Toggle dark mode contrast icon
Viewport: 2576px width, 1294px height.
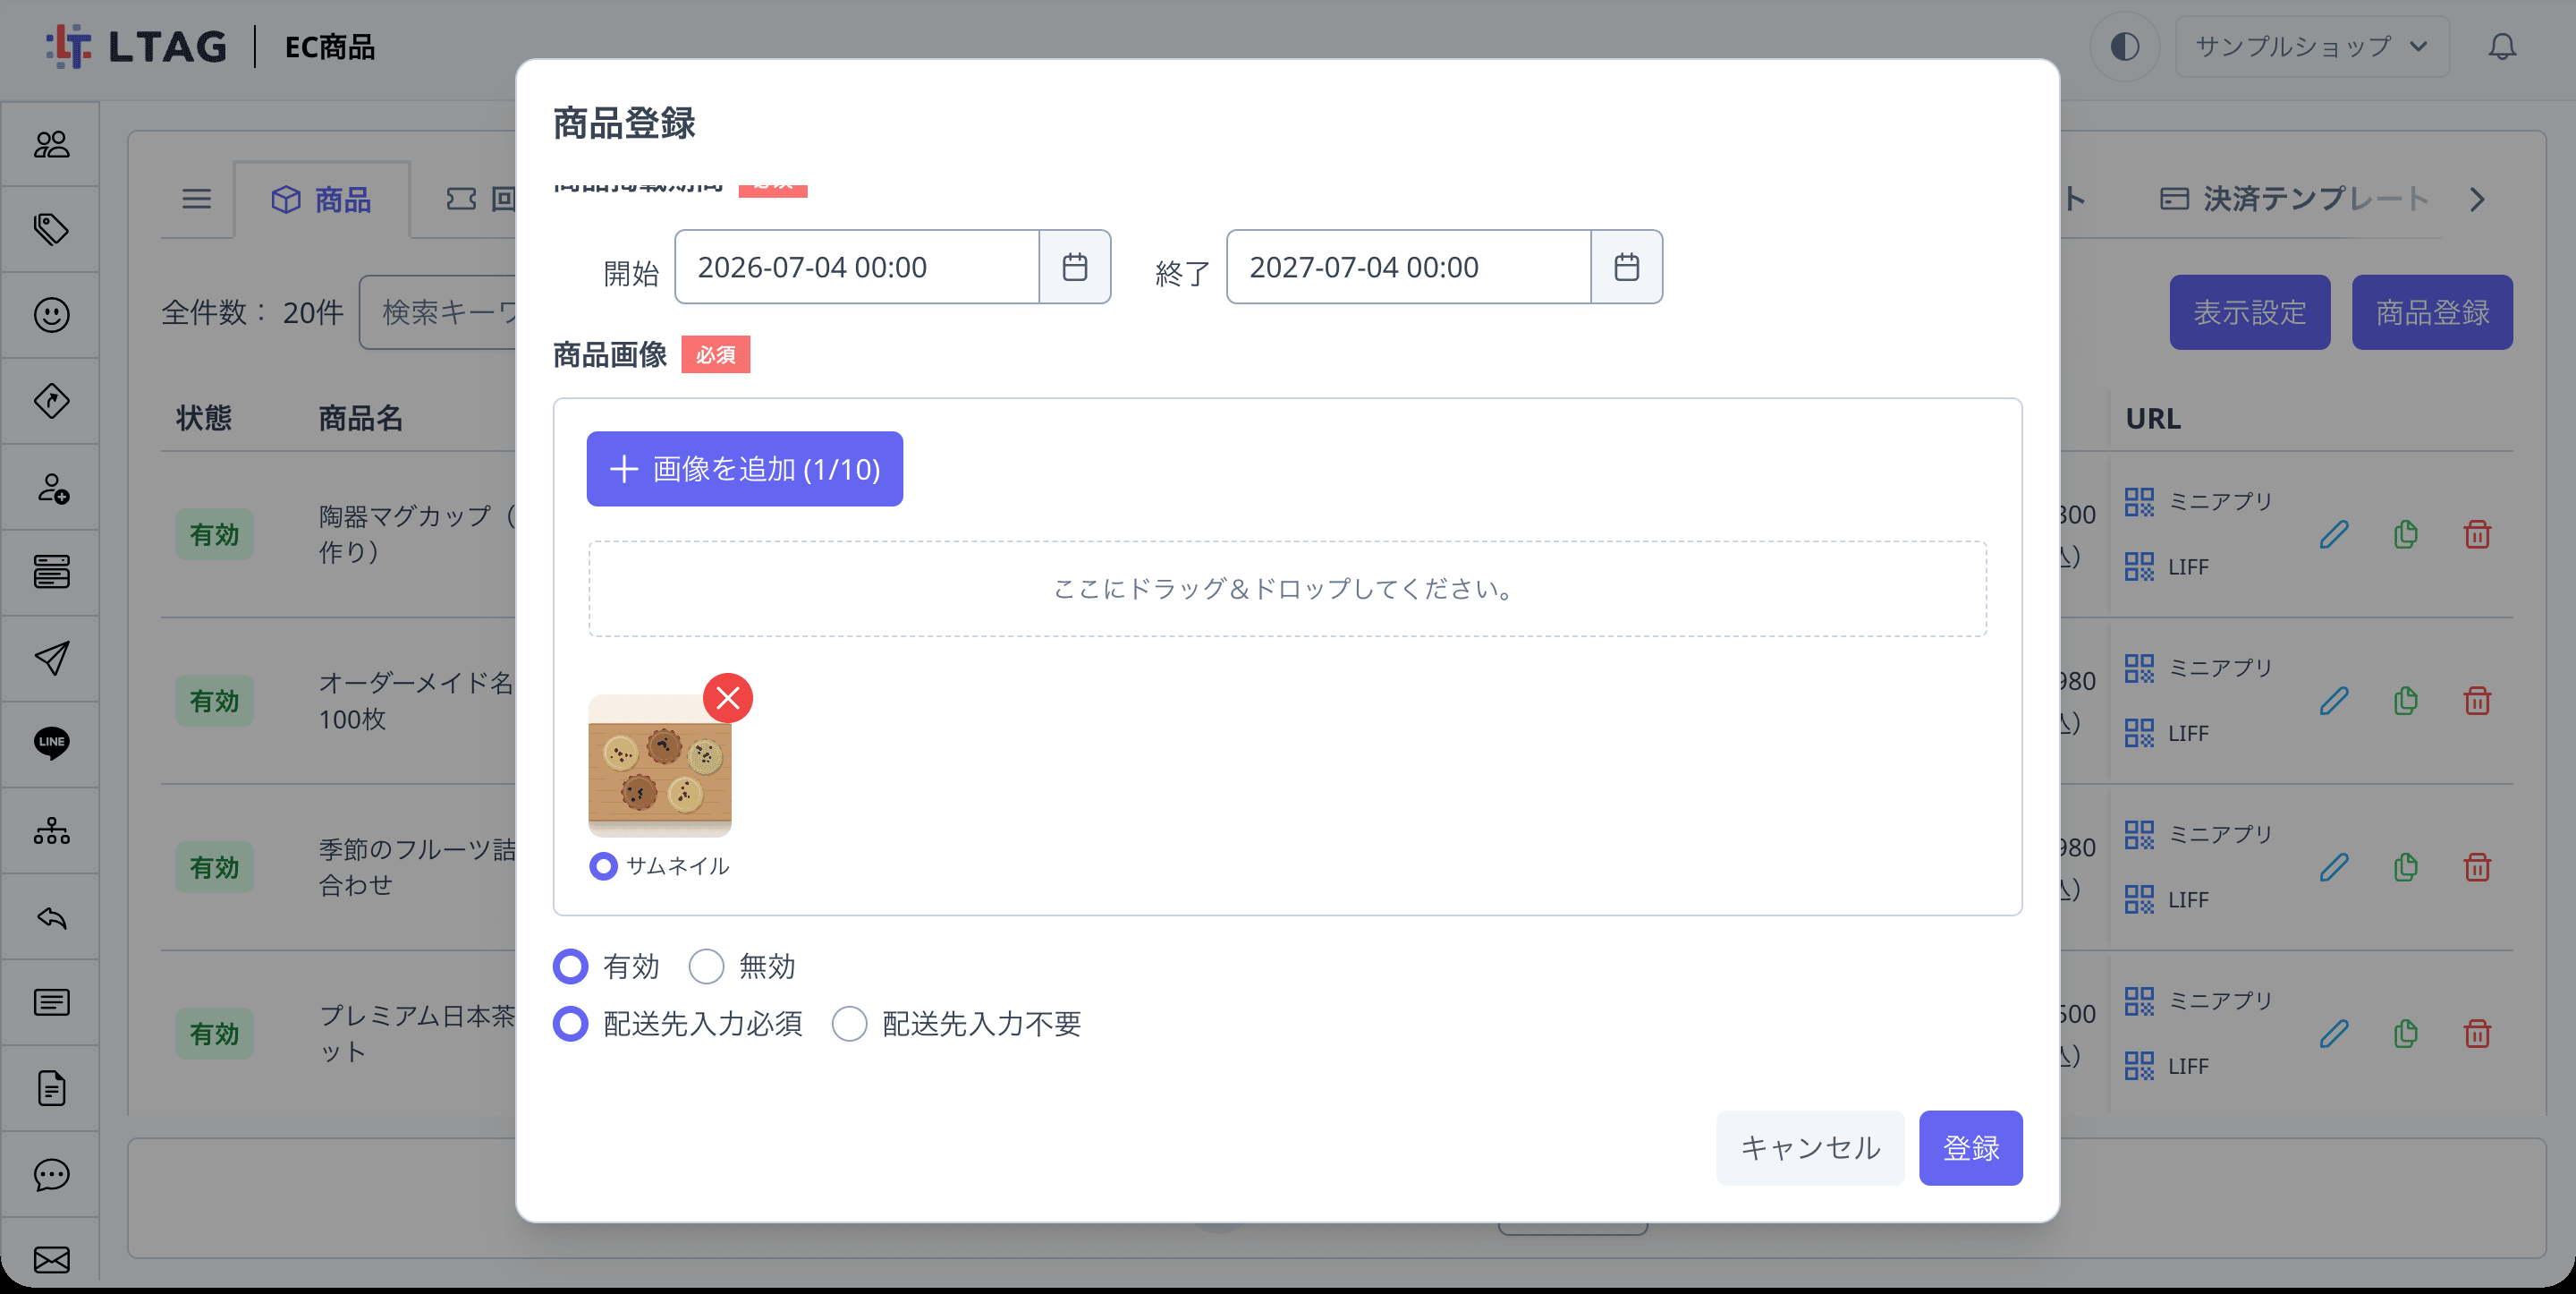click(x=2125, y=46)
